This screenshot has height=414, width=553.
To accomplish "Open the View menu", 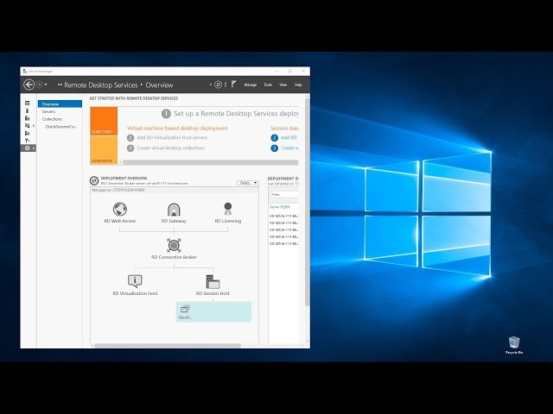I will click(283, 85).
